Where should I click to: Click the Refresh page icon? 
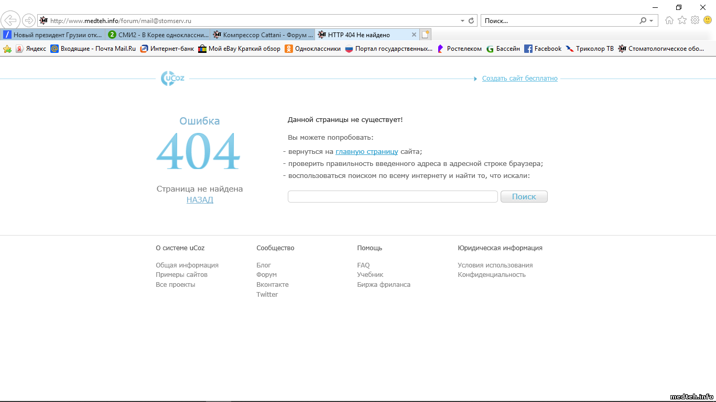pyautogui.click(x=471, y=21)
